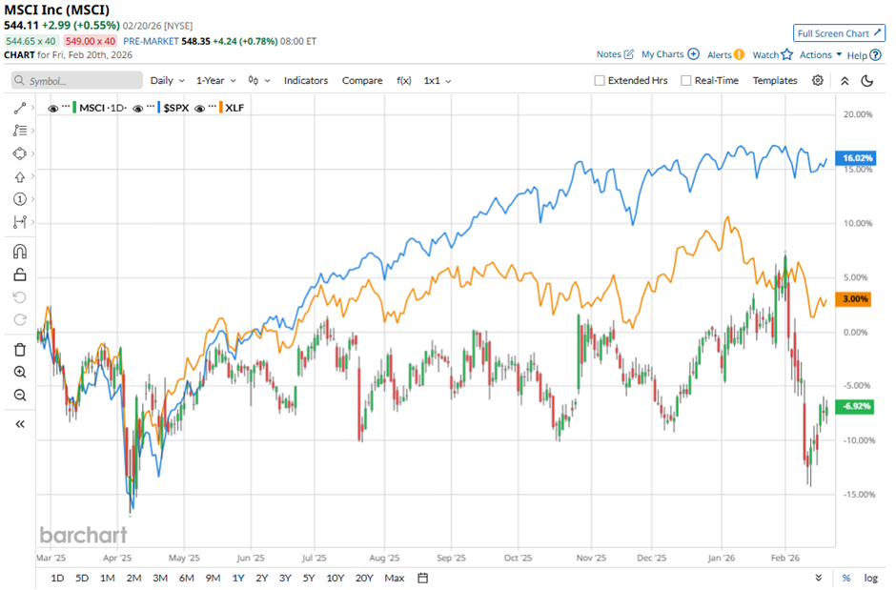Open the f(x) expressions menu
The image size is (896, 590).
pyautogui.click(x=403, y=80)
